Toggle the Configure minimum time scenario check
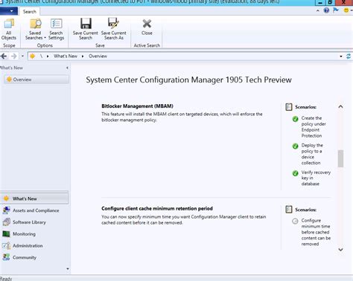 coord(295,221)
